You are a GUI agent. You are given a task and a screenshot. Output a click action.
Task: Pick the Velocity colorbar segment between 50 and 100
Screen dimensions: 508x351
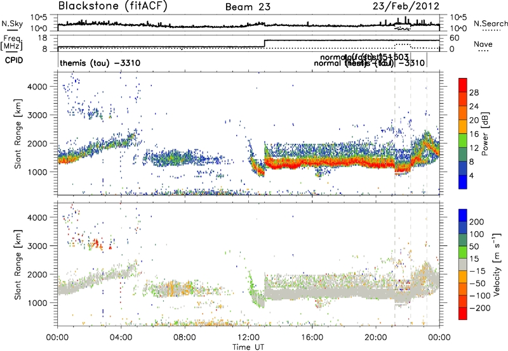463,240
